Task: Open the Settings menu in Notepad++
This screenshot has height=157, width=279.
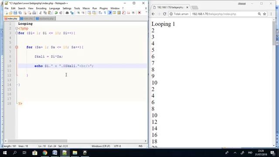Action: [x=67, y=8]
